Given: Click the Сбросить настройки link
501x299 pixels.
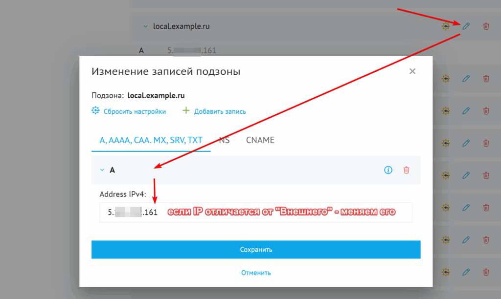Looking at the screenshot, I should 135,111.
